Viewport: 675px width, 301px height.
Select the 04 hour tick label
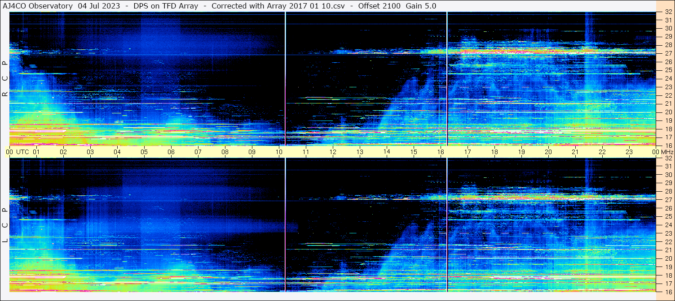117,152
